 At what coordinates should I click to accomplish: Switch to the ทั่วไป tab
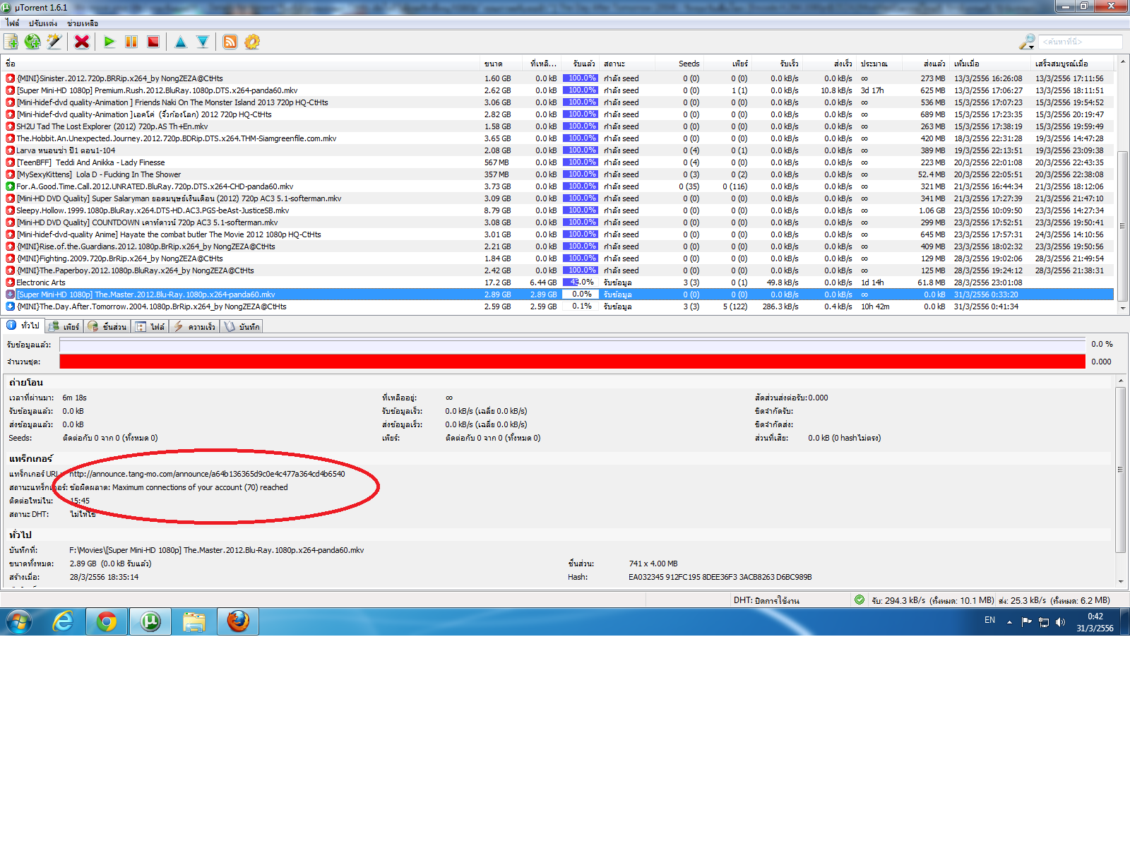pyautogui.click(x=23, y=326)
